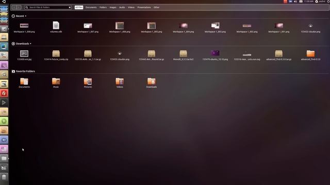Open the power session menu icon
The image size is (330, 185).
point(328,2)
